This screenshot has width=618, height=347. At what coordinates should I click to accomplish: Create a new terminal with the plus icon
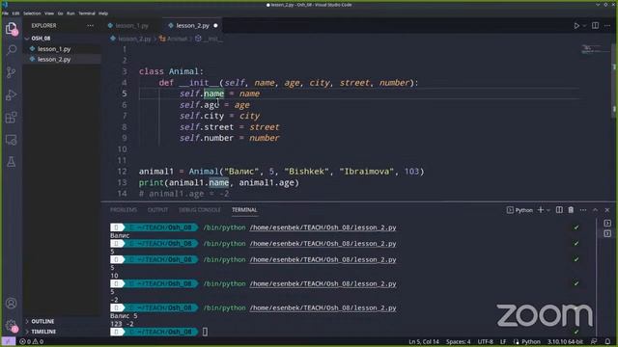[x=541, y=210]
